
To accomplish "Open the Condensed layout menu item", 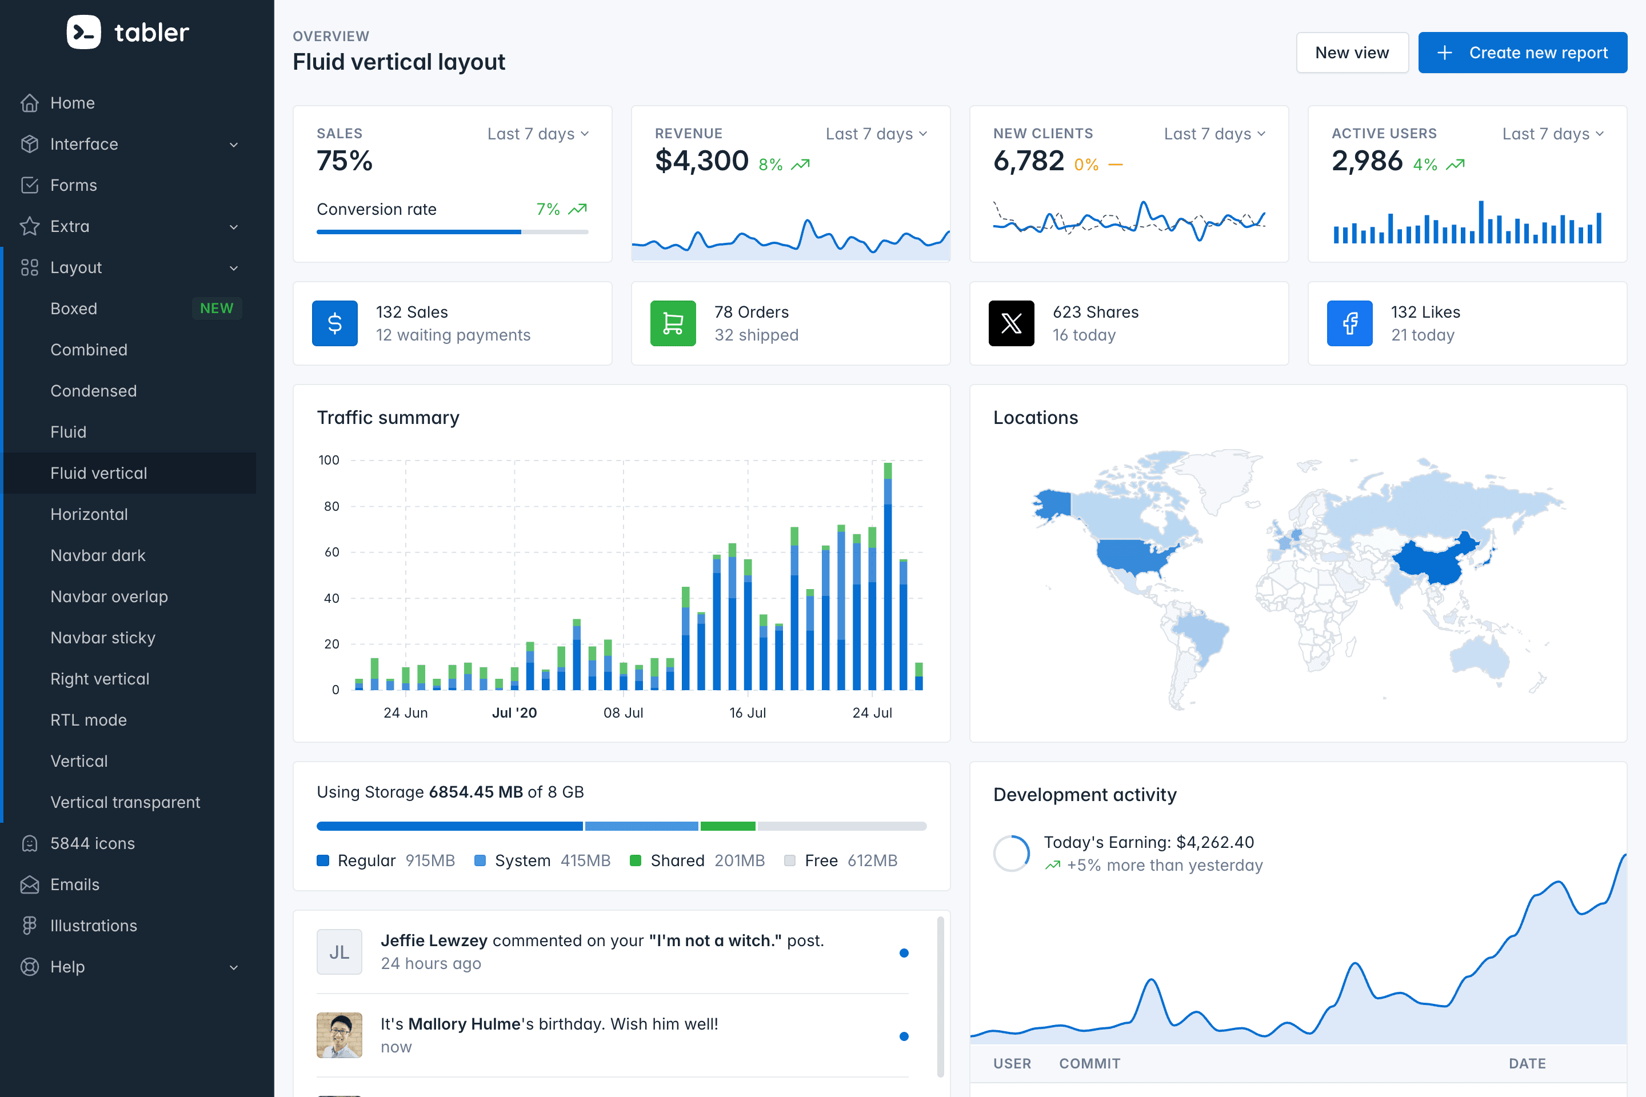I will pos(94,390).
